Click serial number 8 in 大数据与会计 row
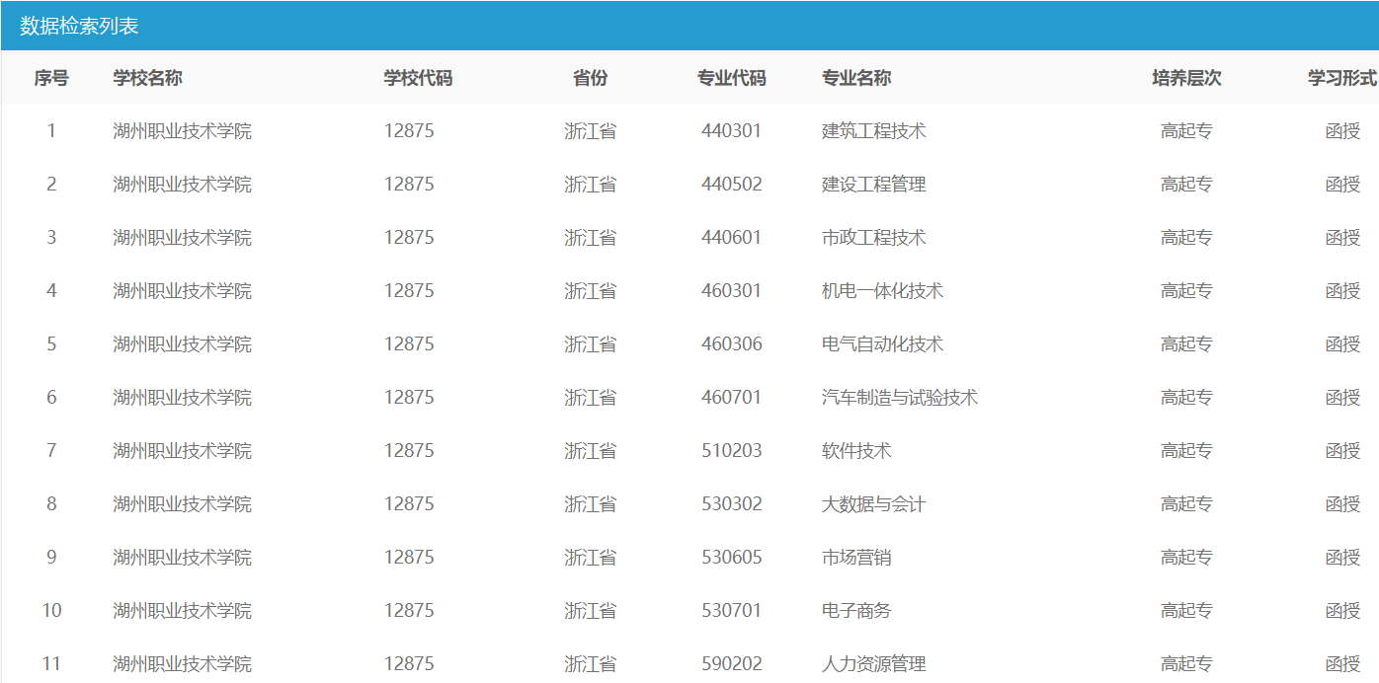This screenshot has width=1379, height=683. click(x=51, y=504)
